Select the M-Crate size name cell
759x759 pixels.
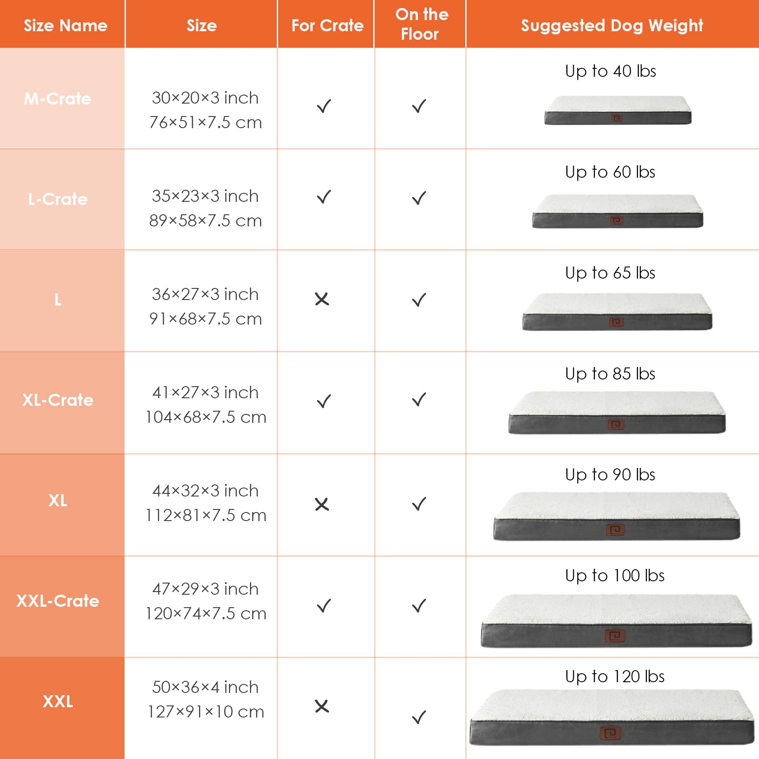coord(58,99)
